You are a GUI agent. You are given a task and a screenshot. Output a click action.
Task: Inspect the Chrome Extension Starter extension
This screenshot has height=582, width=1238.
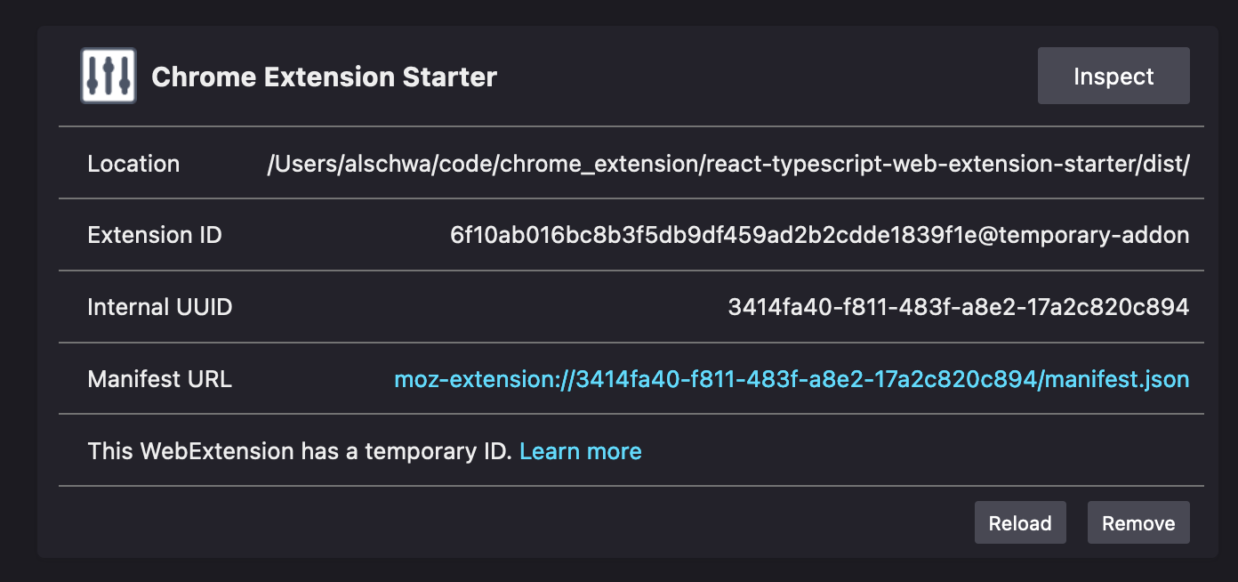(x=1113, y=77)
